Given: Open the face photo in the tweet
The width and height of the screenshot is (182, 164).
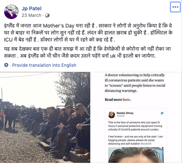Looking at the screenshot, I should click(x=136, y=155).
